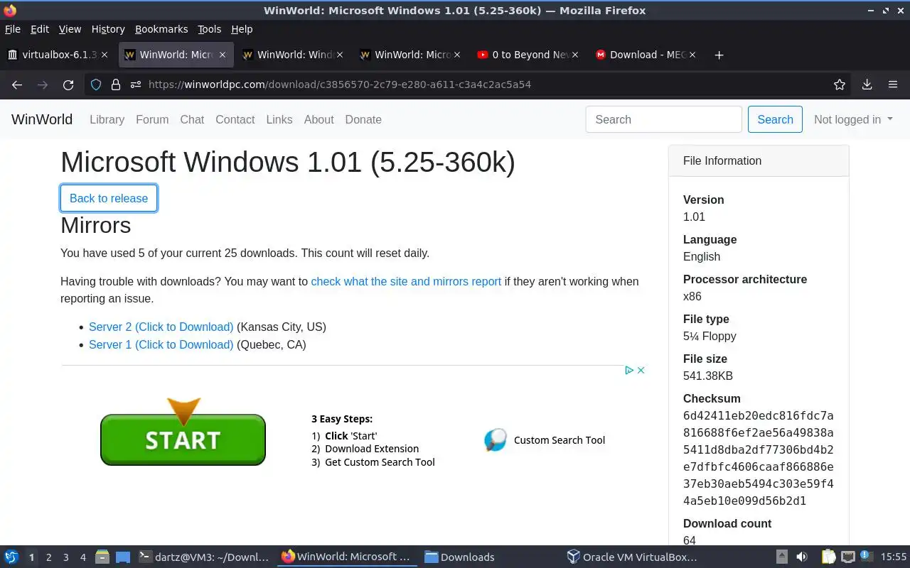
Task: Show site security padlock info
Action: 116,84
